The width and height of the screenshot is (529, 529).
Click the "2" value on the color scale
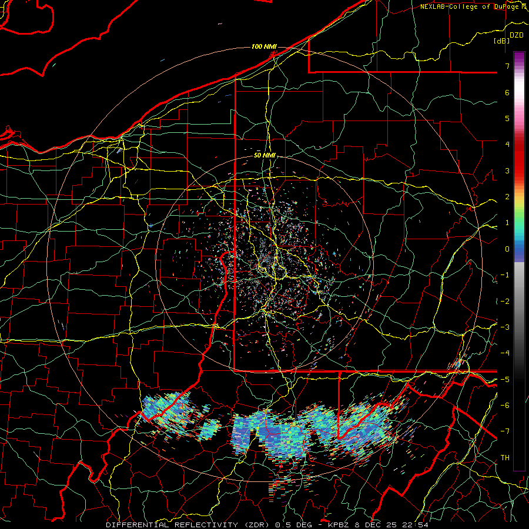507,197
